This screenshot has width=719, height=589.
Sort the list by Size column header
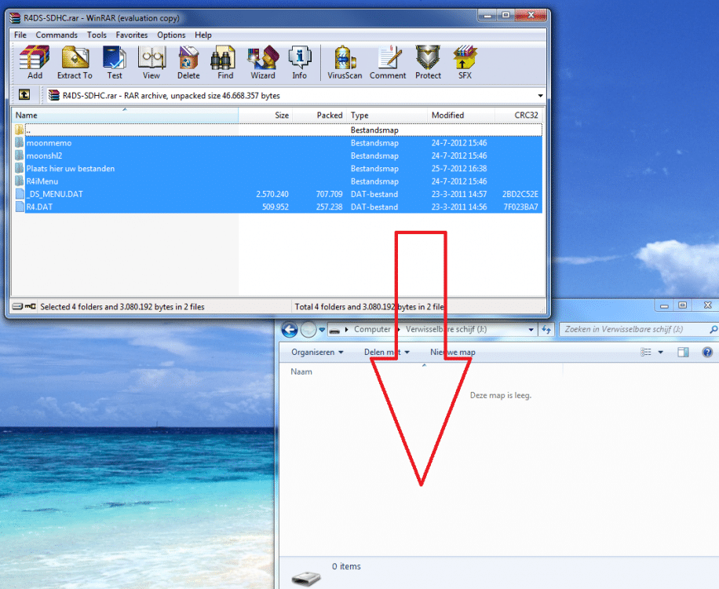coord(281,115)
